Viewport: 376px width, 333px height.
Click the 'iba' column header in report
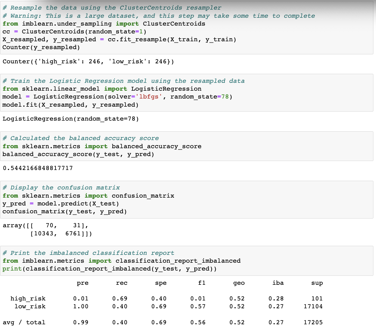278,283
